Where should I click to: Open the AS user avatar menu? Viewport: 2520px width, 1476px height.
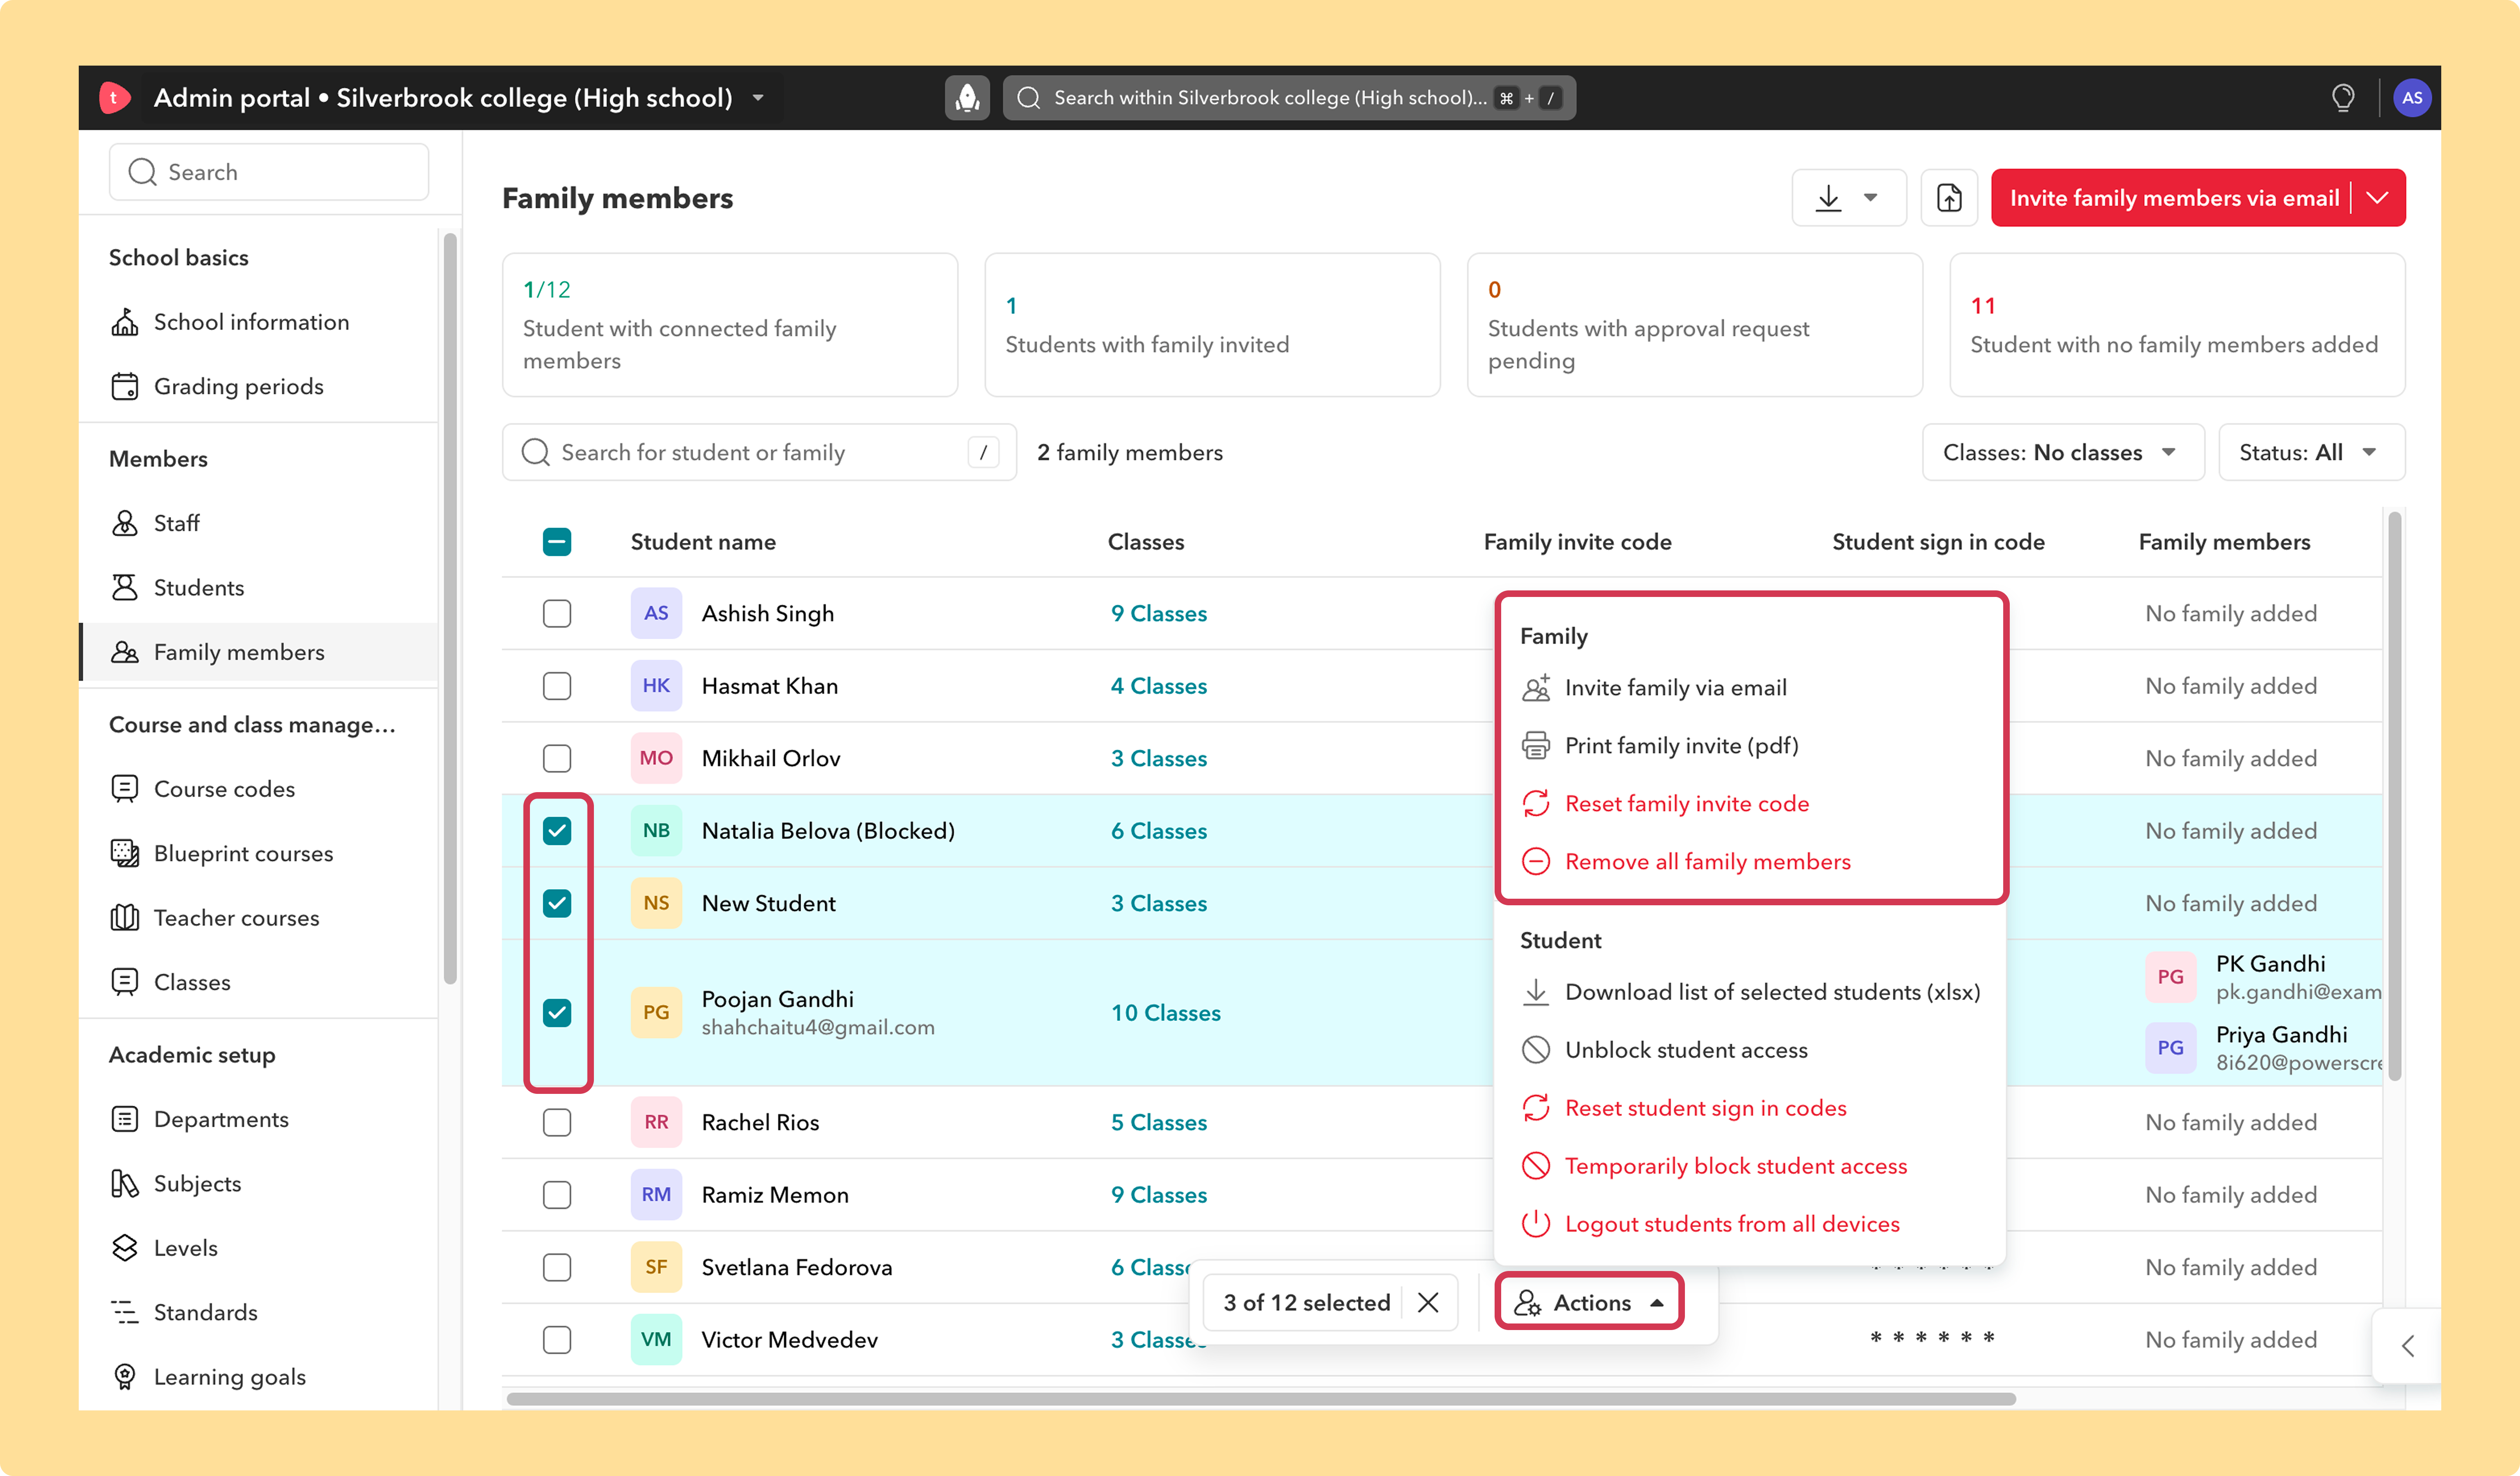click(2412, 98)
